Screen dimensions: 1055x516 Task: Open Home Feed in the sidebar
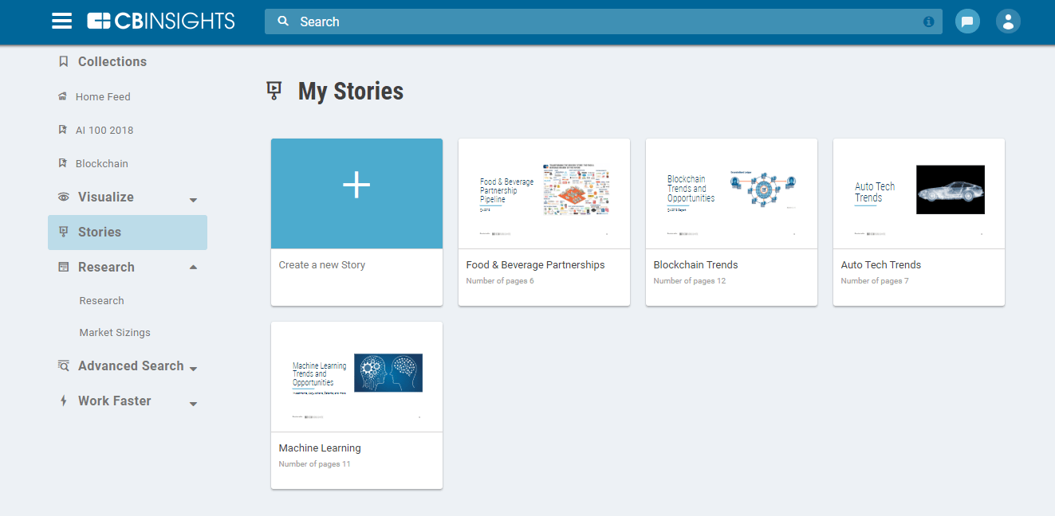[x=103, y=96]
